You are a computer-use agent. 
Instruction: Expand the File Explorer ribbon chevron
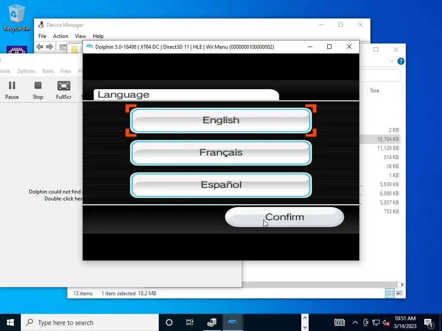point(391,61)
